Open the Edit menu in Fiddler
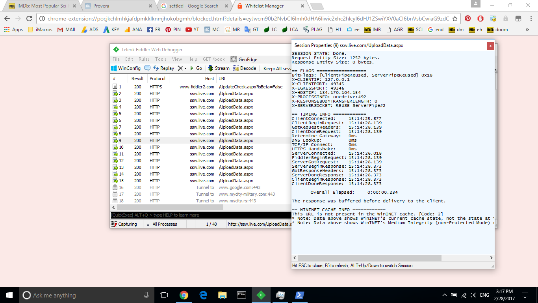538x303 pixels. (129, 59)
